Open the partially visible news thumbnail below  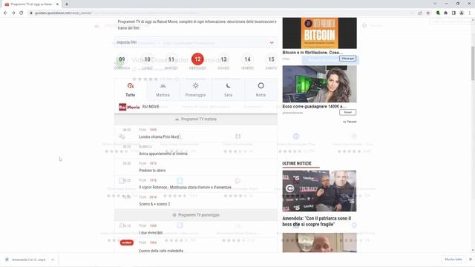coord(320,243)
